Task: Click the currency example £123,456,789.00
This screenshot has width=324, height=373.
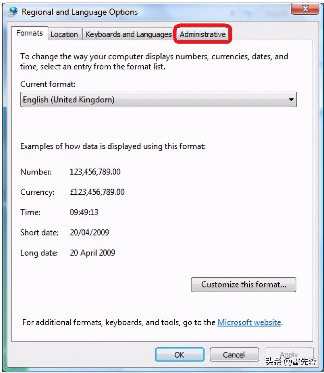Action: point(97,192)
